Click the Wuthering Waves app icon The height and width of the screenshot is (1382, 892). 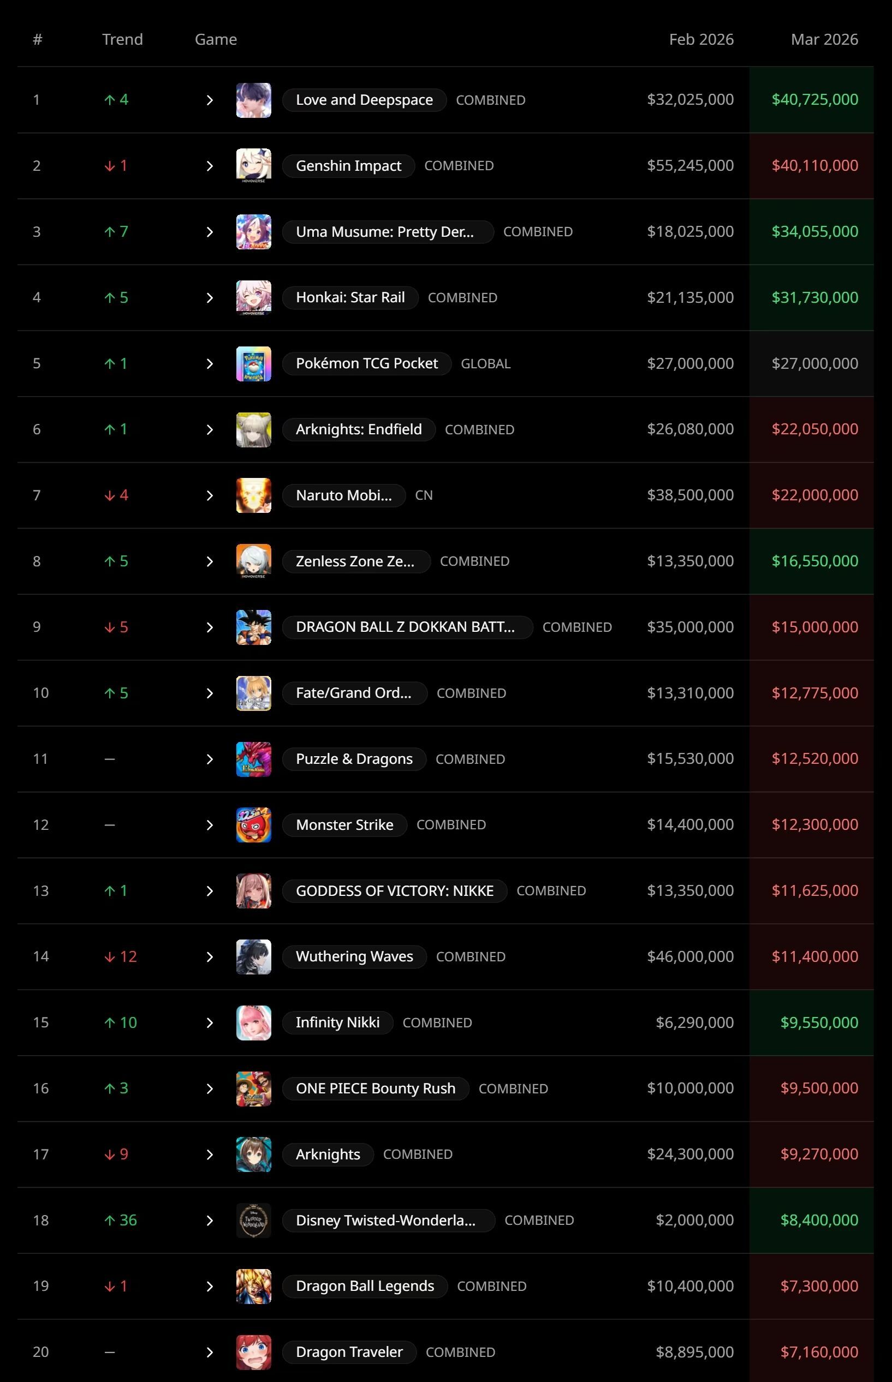pos(254,957)
